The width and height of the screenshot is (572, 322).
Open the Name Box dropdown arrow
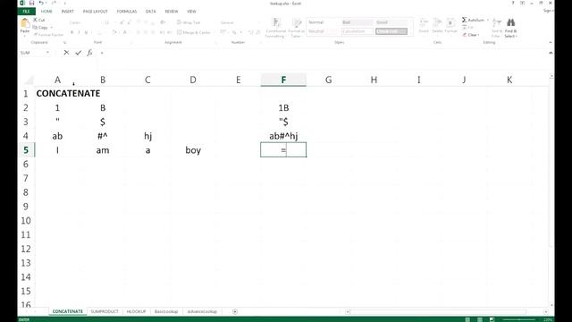pos(47,53)
